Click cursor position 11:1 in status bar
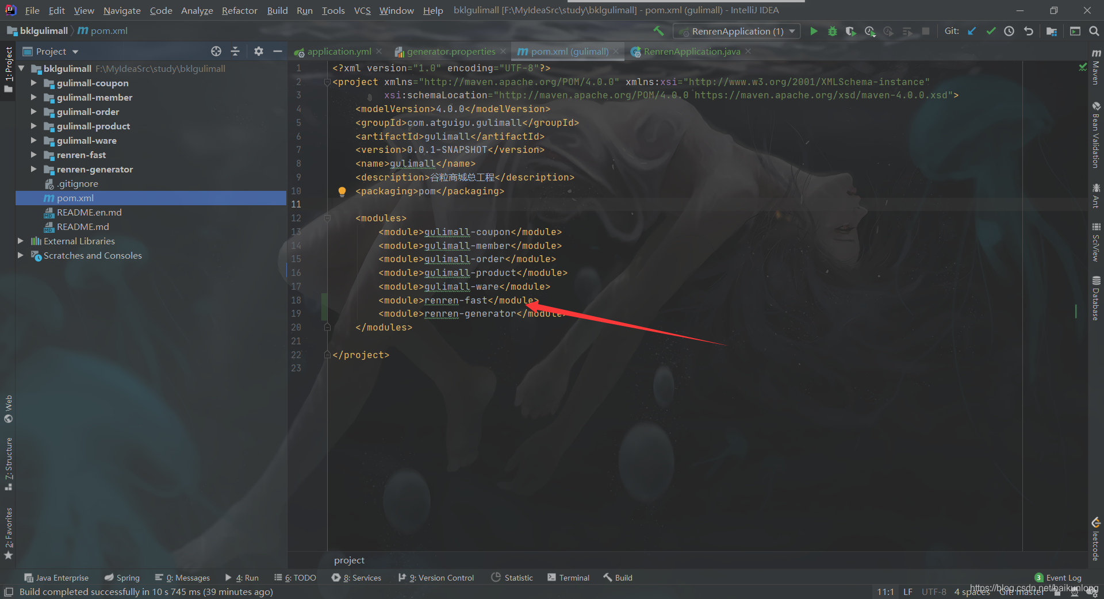The height and width of the screenshot is (599, 1104). 885,592
